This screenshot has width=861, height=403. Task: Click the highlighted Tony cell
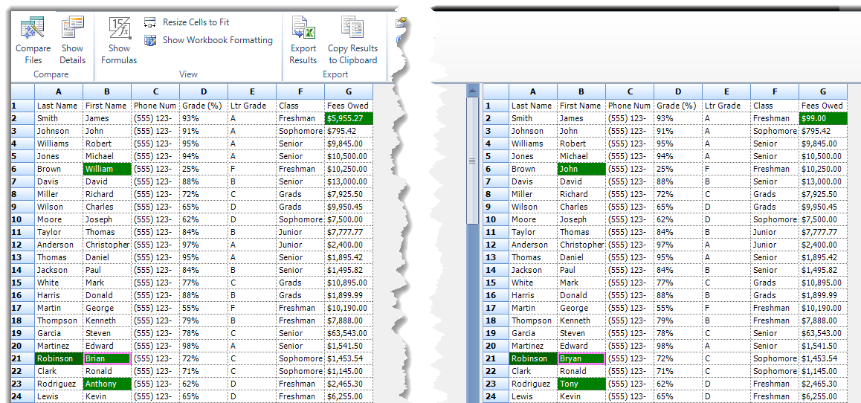coord(581,384)
